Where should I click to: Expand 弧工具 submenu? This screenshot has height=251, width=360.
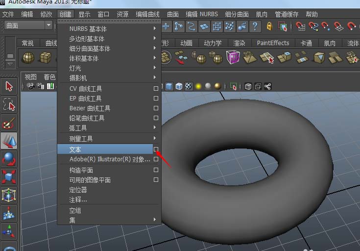[x=109, y=128]
